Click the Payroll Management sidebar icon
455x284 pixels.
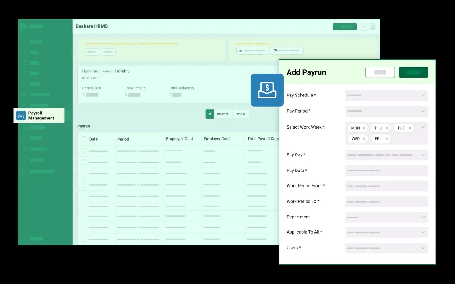coord(21,116)
